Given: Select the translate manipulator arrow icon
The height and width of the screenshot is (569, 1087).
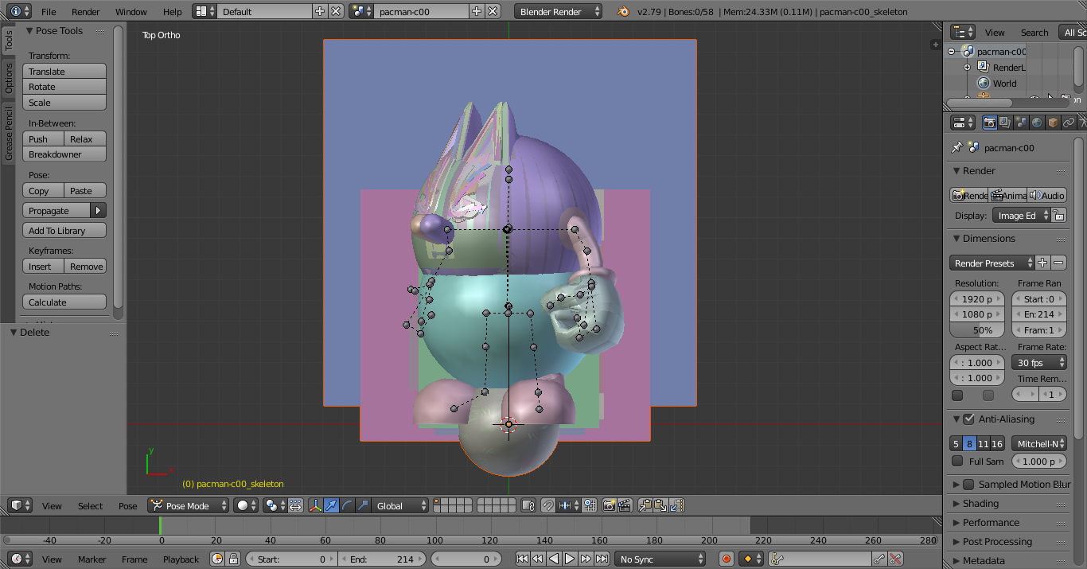Looking at the screenshot, I should pyautogui.click(x=331, y=505).
